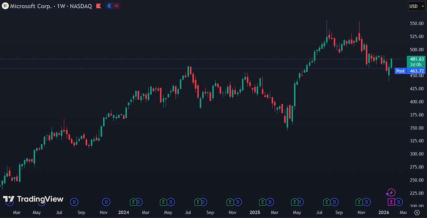427x218 pixels.
Task: Open the dividend D marker for February 2024
Action: click(x=139, y=201)
